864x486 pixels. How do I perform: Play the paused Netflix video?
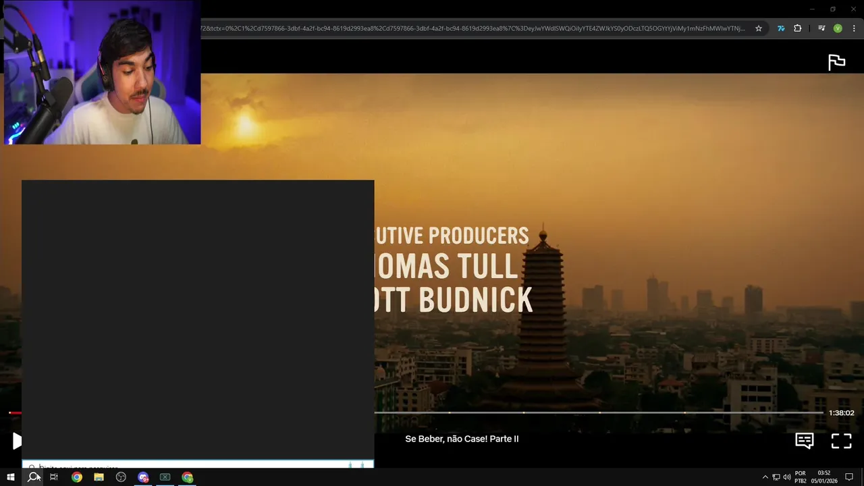(17, 441)
